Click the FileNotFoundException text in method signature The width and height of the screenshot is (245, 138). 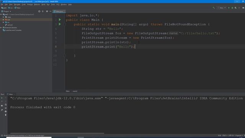point(185,24)
